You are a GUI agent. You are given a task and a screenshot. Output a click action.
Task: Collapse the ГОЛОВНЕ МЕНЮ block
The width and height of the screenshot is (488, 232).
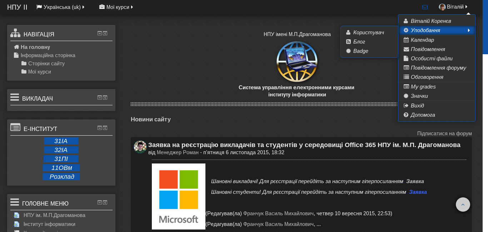click(99, 202)
